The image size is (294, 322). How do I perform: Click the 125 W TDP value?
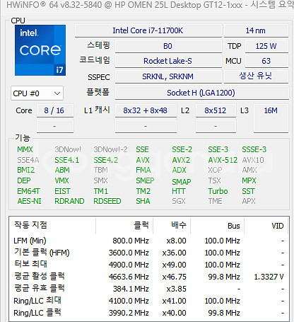(x=266, y=46)
